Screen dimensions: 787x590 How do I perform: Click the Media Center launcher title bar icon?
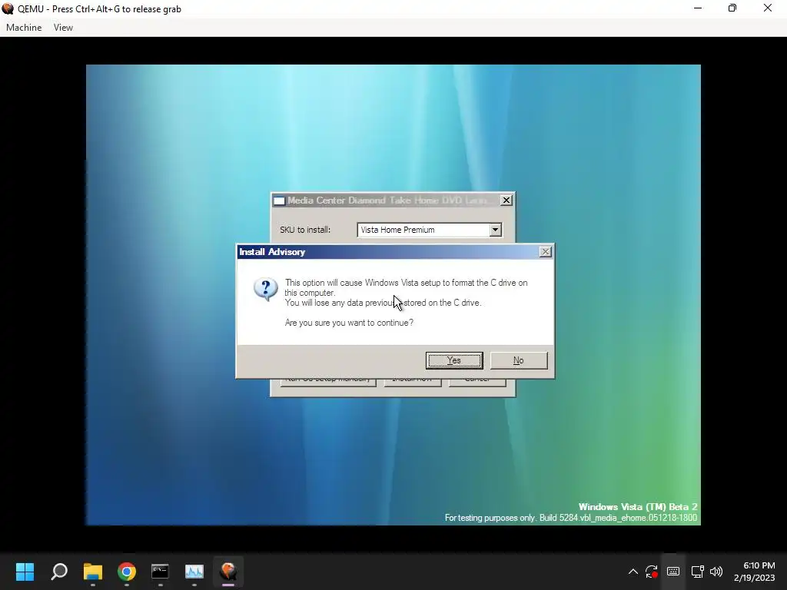pyautogui.click(x=279, y=201)
